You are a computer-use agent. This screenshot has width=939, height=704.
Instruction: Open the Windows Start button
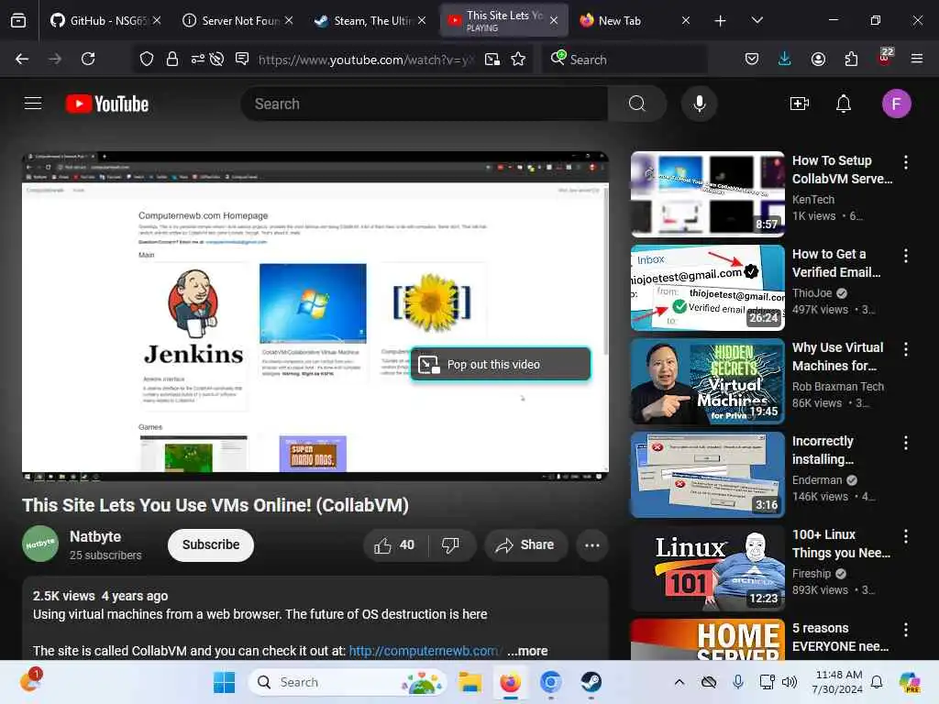224,682
